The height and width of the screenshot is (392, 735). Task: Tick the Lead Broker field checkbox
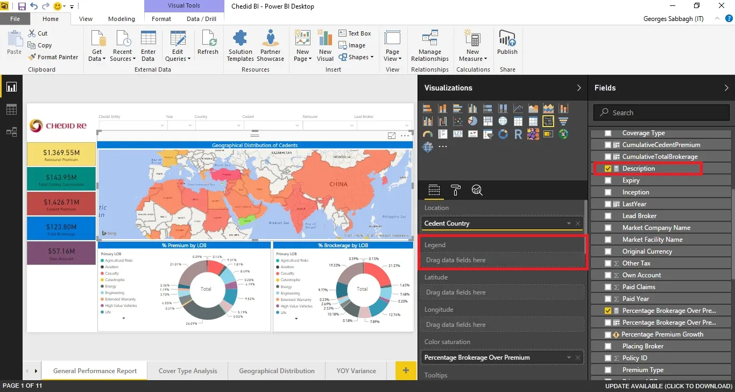[x=608, y=216]
